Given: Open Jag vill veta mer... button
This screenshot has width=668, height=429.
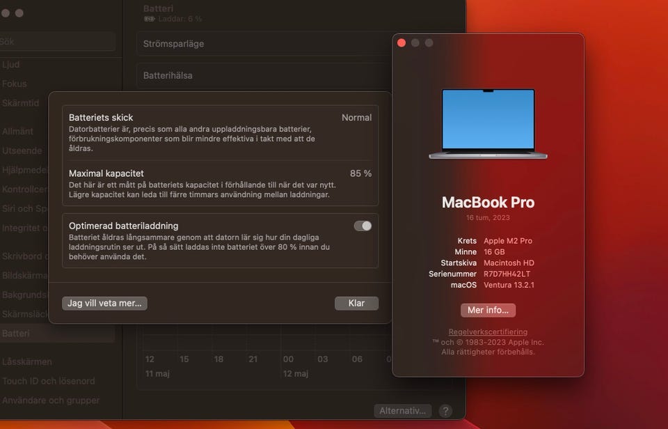Looking at the screenshot, I should tap(104, 303).
